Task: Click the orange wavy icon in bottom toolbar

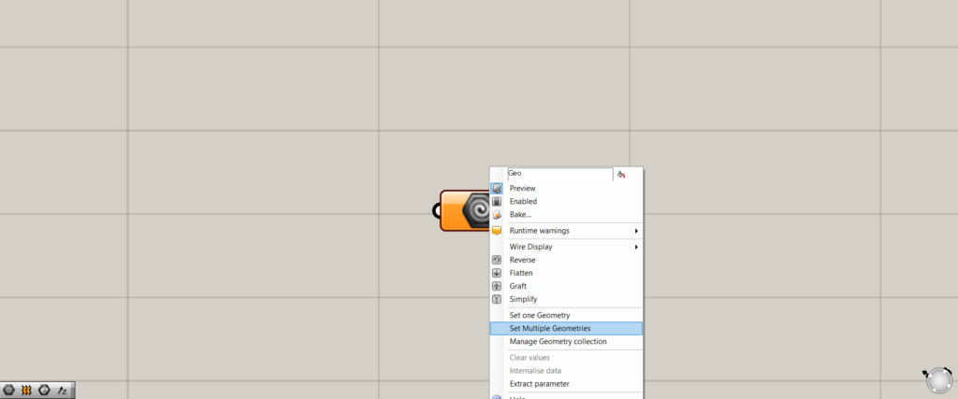Action: [x=26, y=389]
